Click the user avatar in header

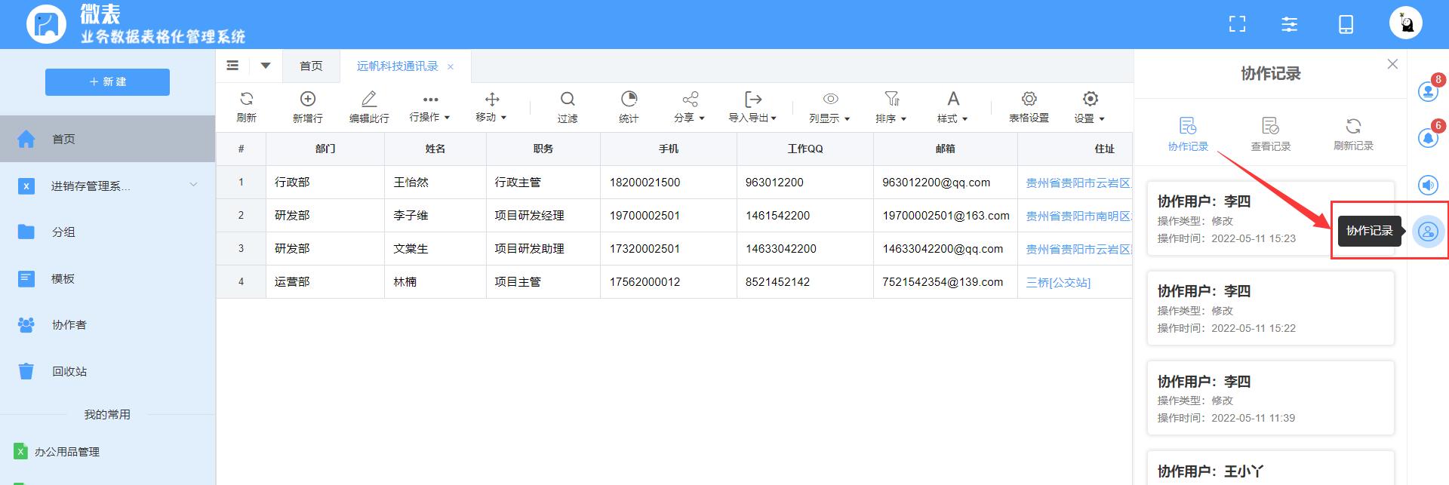pyautogui.click(x=1406, y=23)
